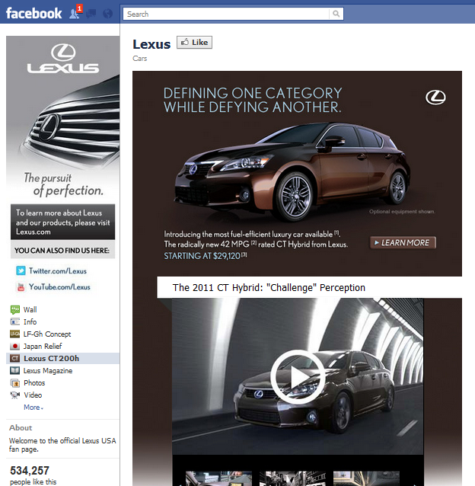
Task: Select the third video thumbnail below player
Action: (x=366, y=478)
